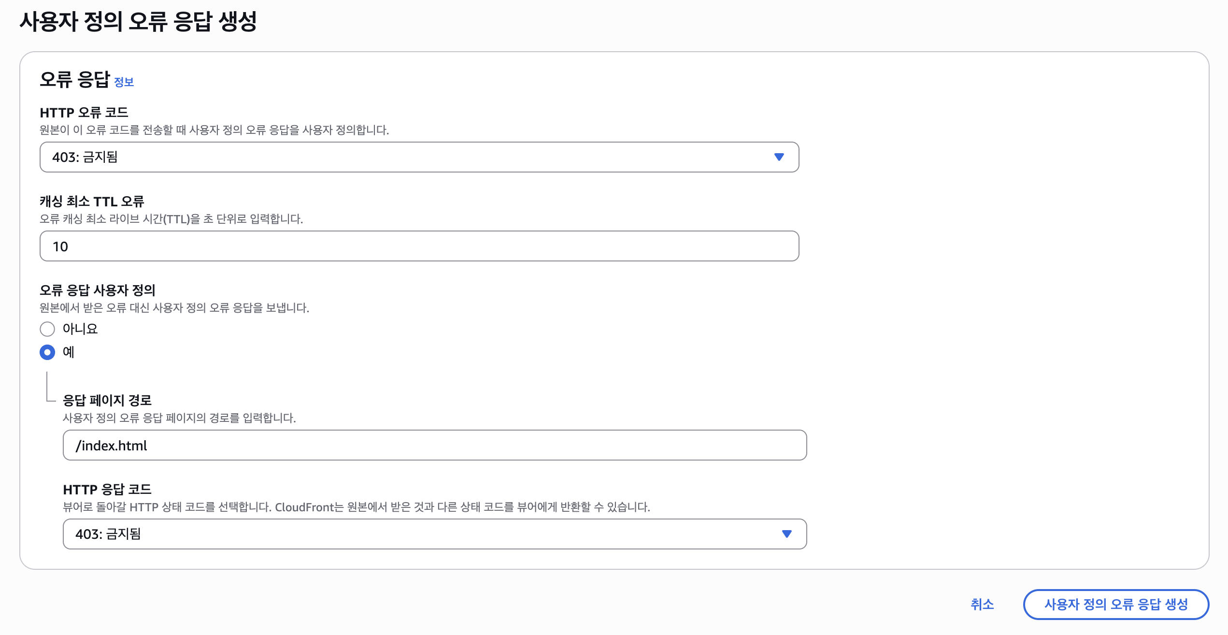Focus the /index.html response page path field
Screen dimensions: 1228x635
click(434, 446)
